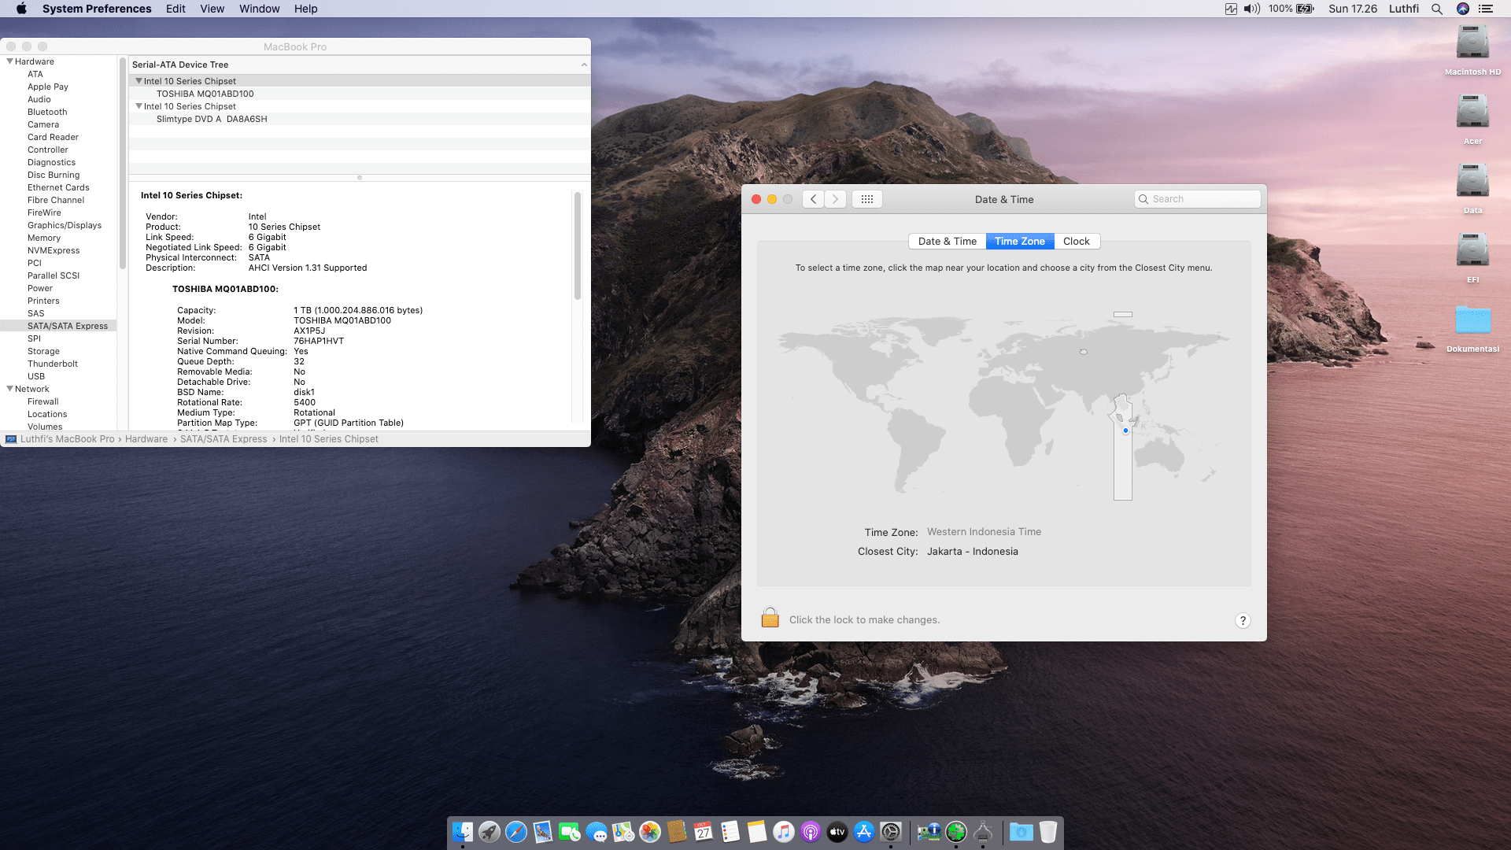Open the Show All preferences grid
The height and width of the screenshot is (850, 1511).
pos(866,199)
